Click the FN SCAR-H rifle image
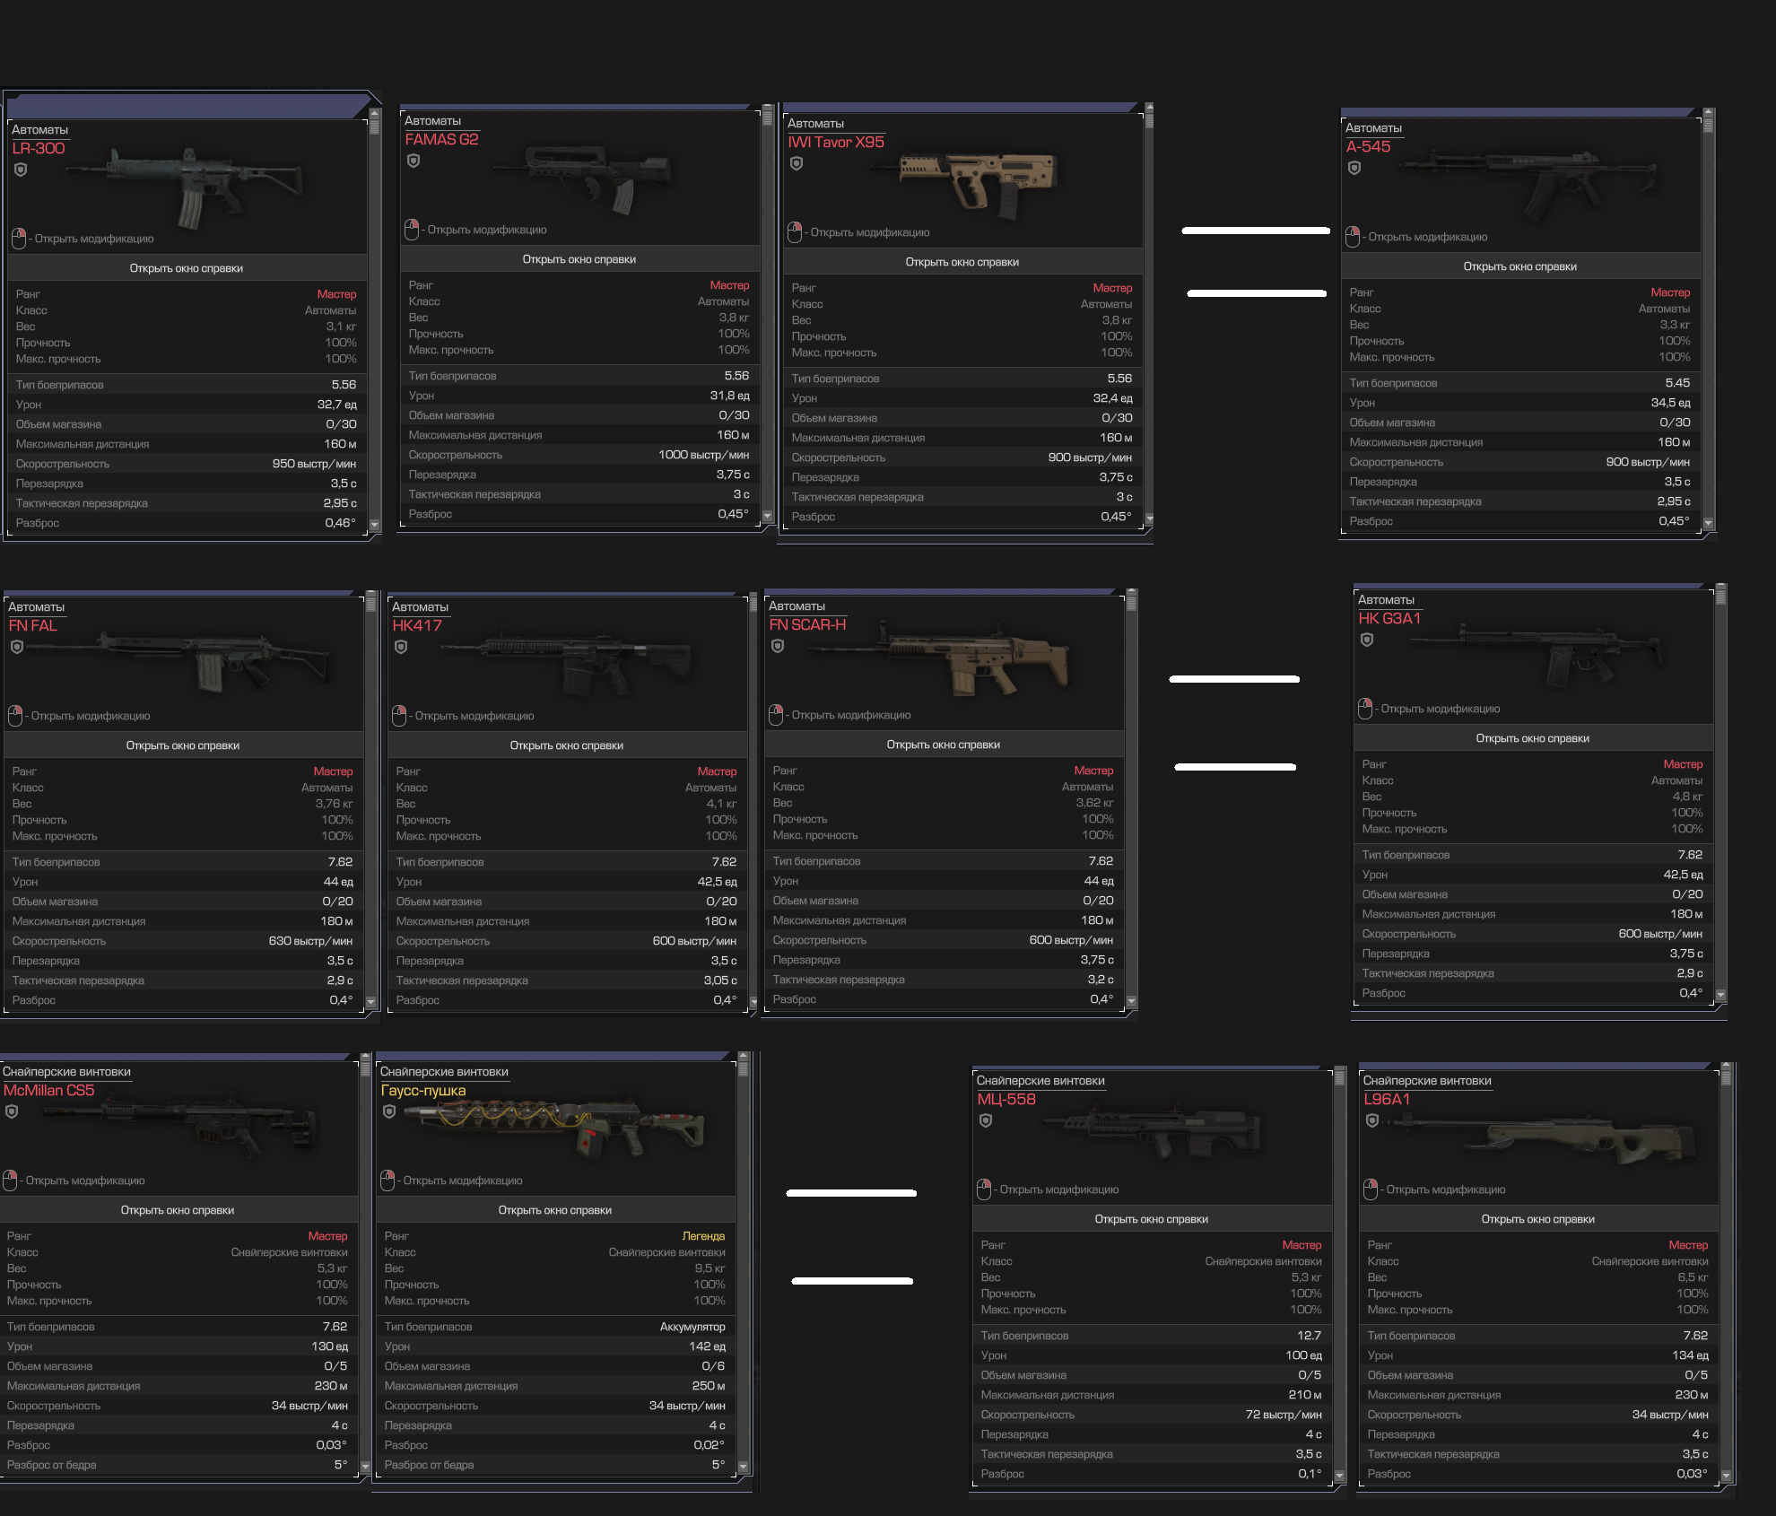The width and height of the screenshot is (1776, 1516). coord(937,658)
